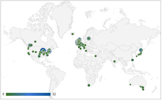Click the legend maximum label "32"
Screen dimensions: 162x100
point(54,94)
